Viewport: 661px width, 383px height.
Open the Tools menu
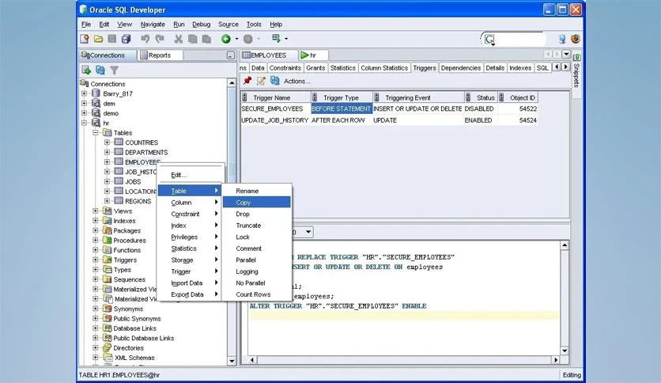[254, 25]
